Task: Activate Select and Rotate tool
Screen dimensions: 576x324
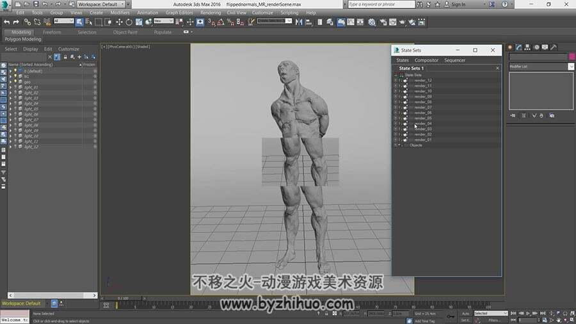Action: (x=129, y=22)
